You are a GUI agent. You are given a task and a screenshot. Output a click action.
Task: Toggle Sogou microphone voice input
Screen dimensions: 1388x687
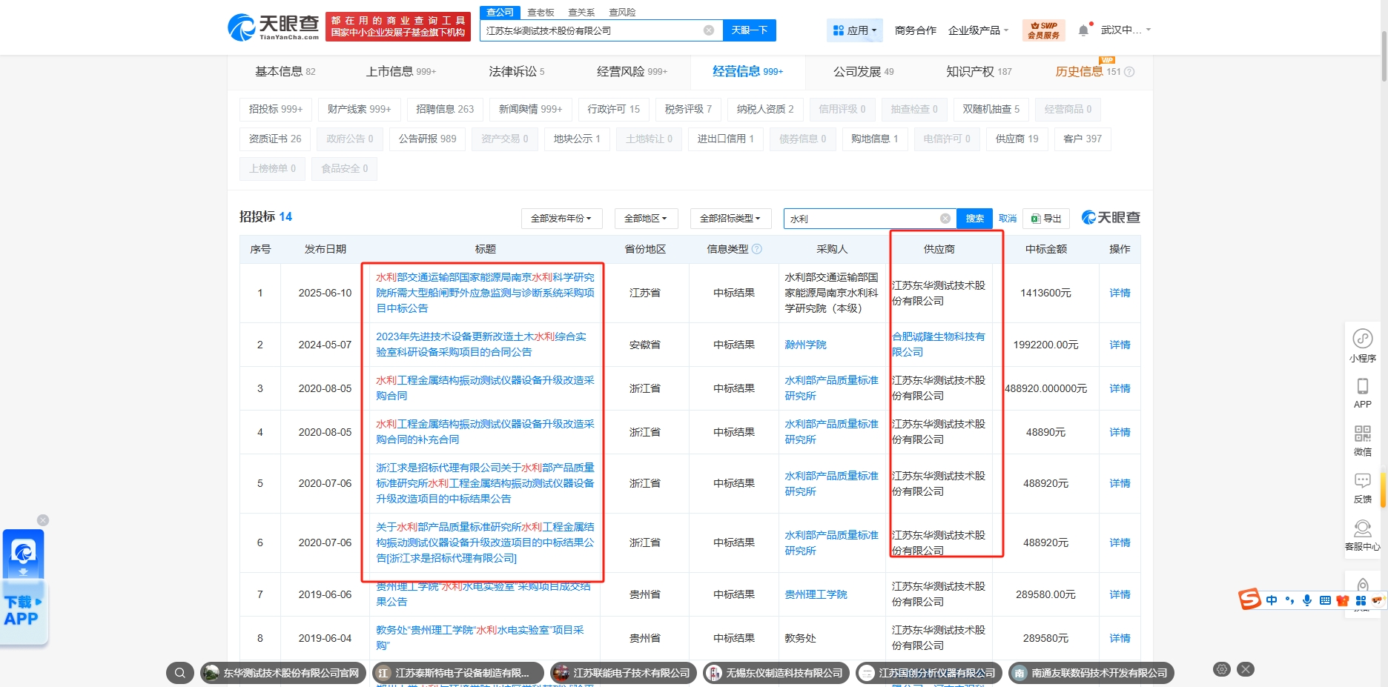1307,600
